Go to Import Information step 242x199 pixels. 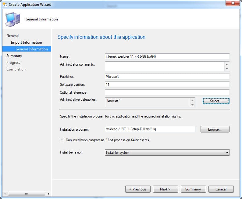[27, 42]
